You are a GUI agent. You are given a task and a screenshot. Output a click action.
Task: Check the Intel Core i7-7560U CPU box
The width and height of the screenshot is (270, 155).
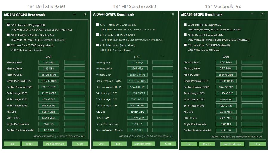8,45
